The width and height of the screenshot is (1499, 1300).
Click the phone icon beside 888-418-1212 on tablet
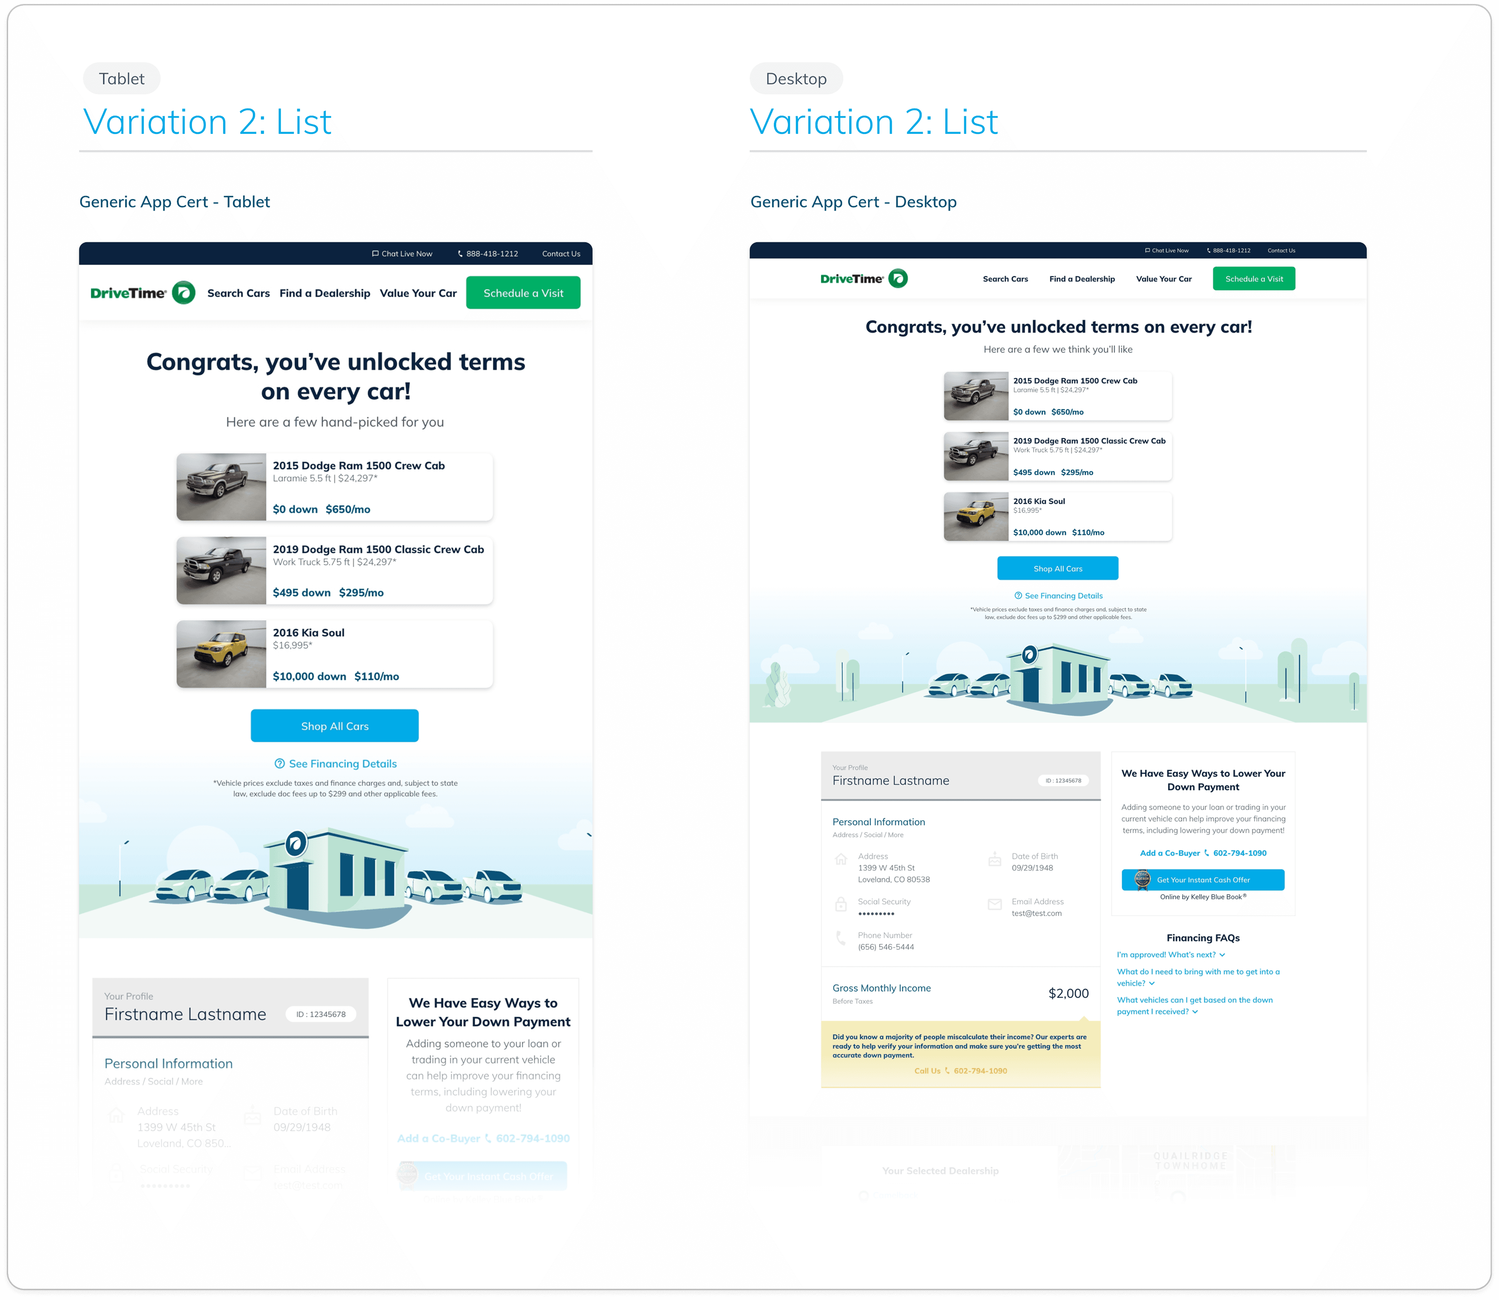(x=460, y=254)
